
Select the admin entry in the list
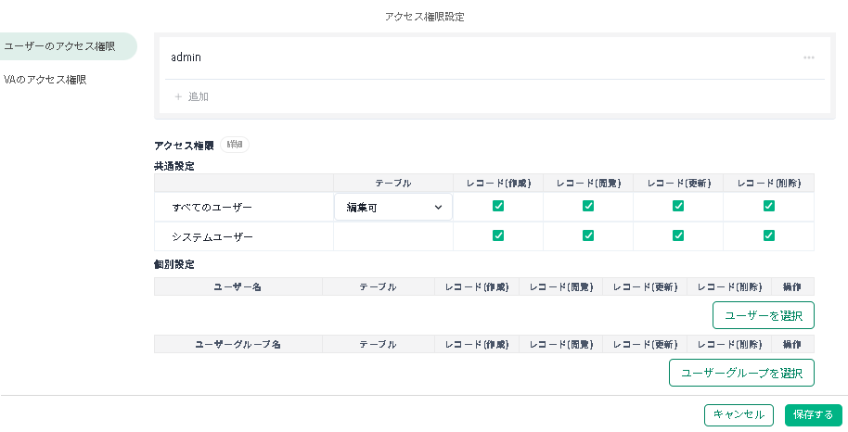(x=186, y=57)
